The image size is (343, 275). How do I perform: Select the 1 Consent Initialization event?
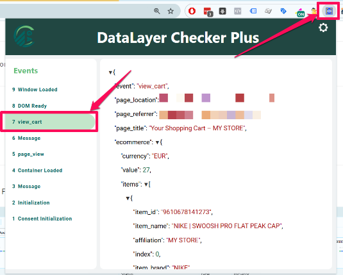(42, 219)
